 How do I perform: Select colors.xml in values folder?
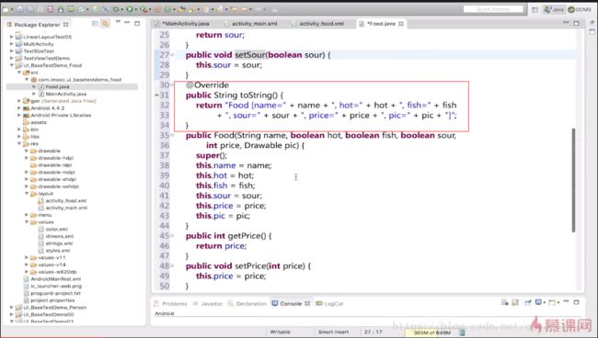[x=56, y=229]
